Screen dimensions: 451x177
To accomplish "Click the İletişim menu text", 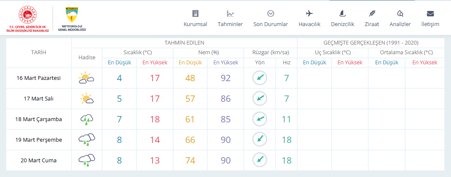I will (x=430, y=24).
